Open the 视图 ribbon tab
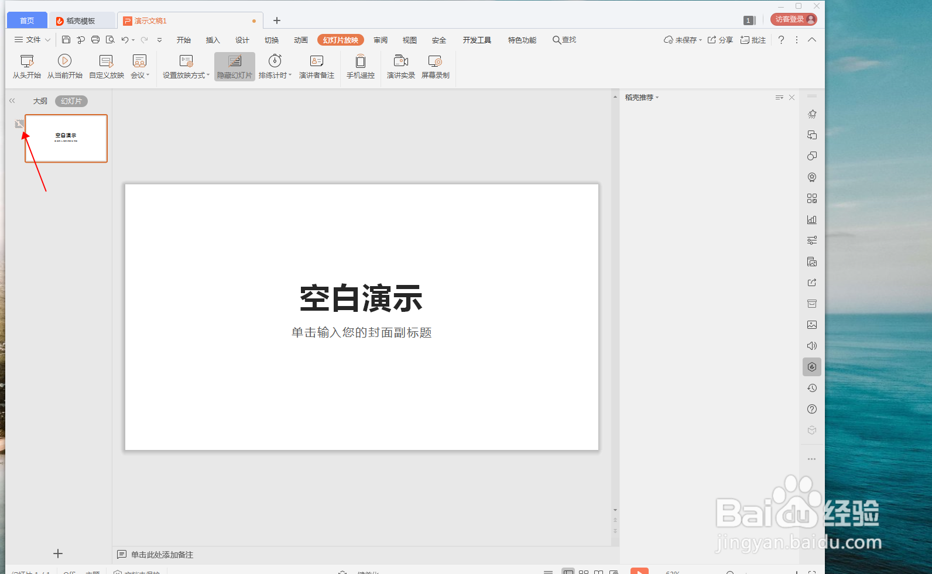Screen dimensions: 932x574 (x=410, y=40)
